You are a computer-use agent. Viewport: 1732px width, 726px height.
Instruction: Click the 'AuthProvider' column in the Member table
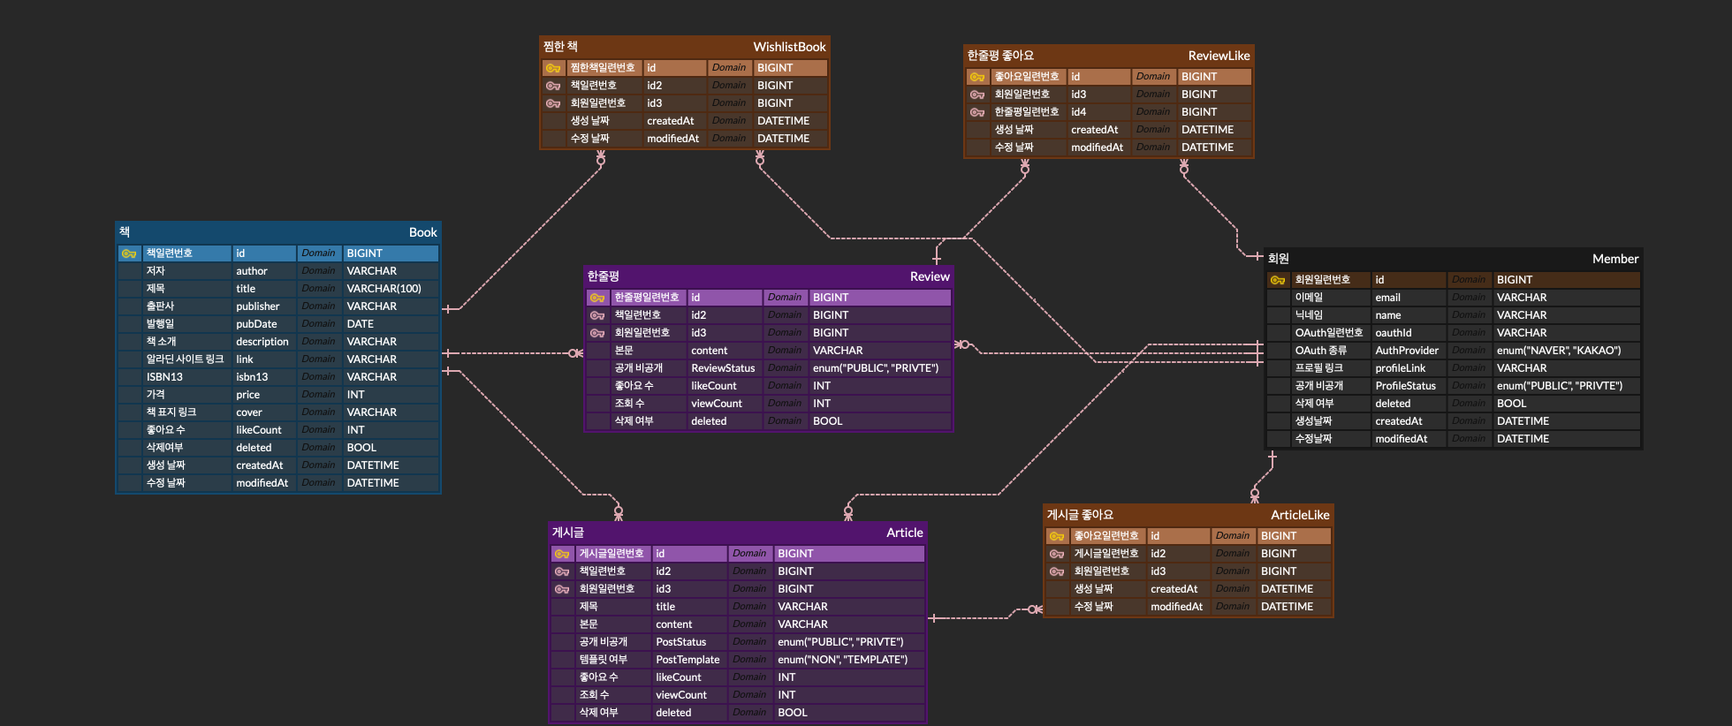click(1409, 351)
